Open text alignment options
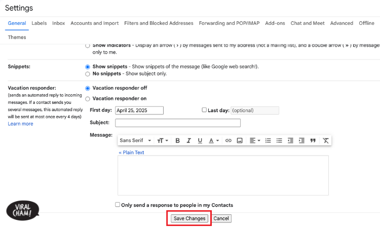Viewport: 380px width, 228px height. [x=255, y=140]
